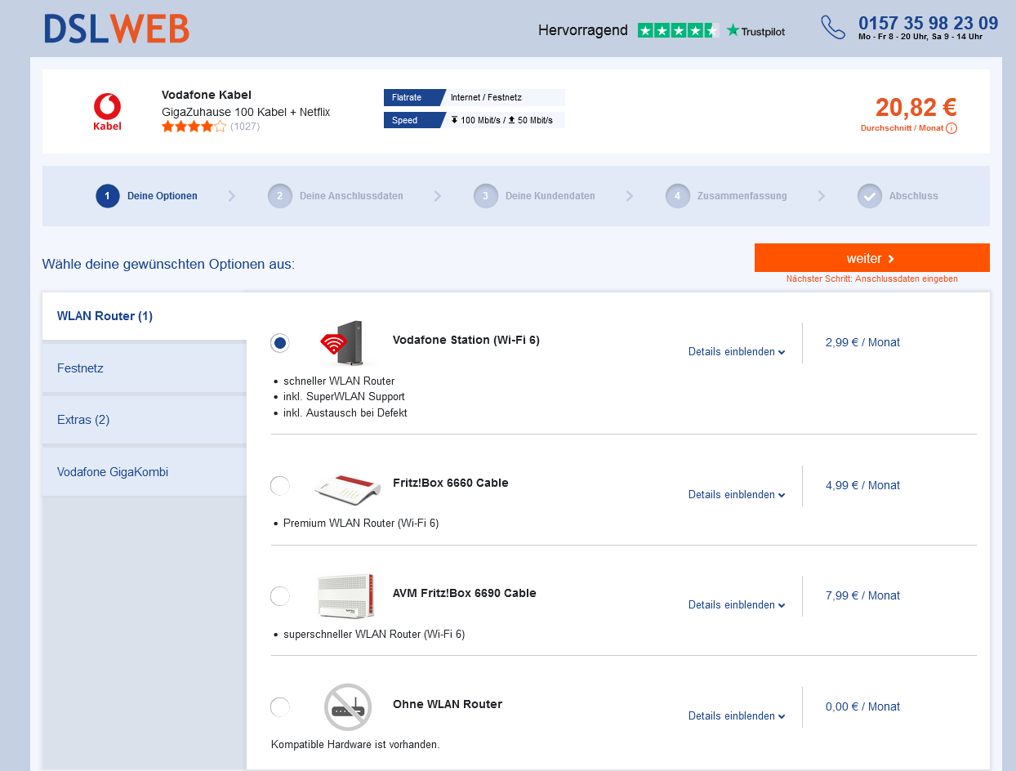Choose the AVM Fritz!Box 6690 Cable option
The width and height of the screenshot is (1016, 771).
[280, 595]
